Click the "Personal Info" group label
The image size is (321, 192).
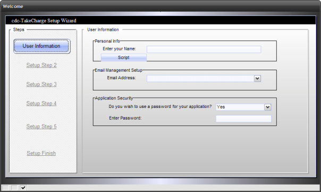point(107,41)
